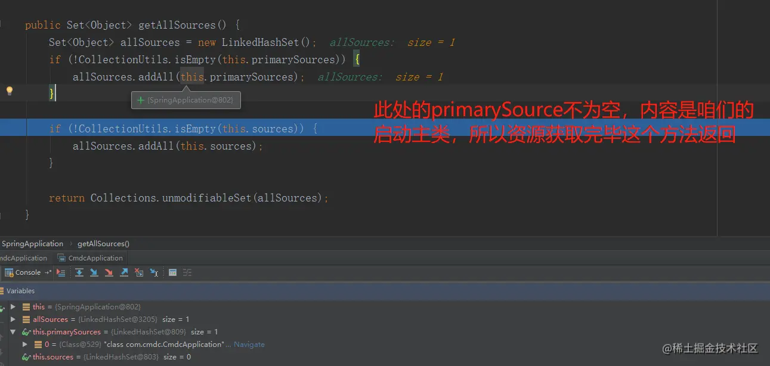Click getAllSources in the method declaration

177,25
